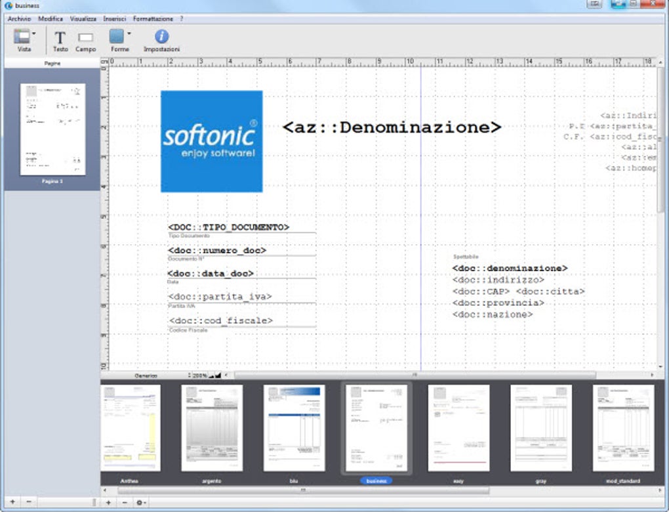
Task: Click the Vista view icon
Action: click(22, 37)
